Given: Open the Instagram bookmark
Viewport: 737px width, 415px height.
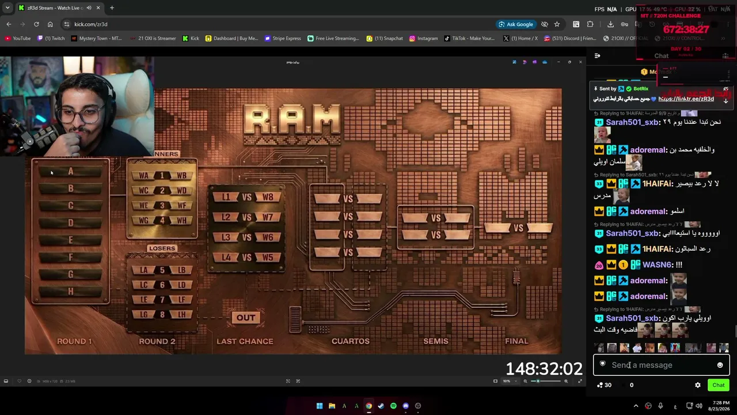Looking at the screenshot, I should [x=423, y=39].
